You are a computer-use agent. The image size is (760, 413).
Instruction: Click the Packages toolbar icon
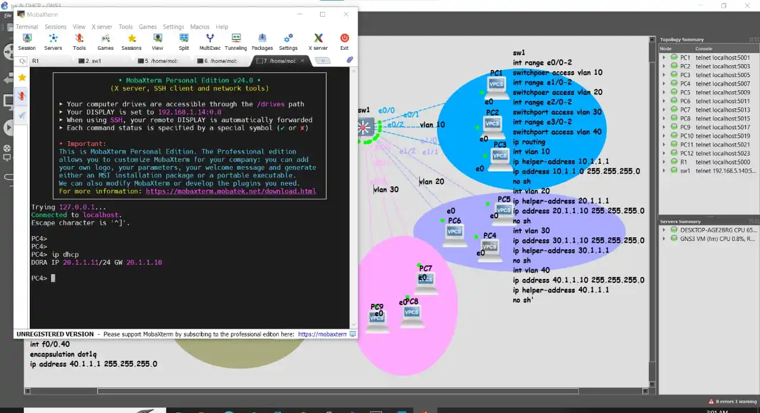click(x=262, y=42)
